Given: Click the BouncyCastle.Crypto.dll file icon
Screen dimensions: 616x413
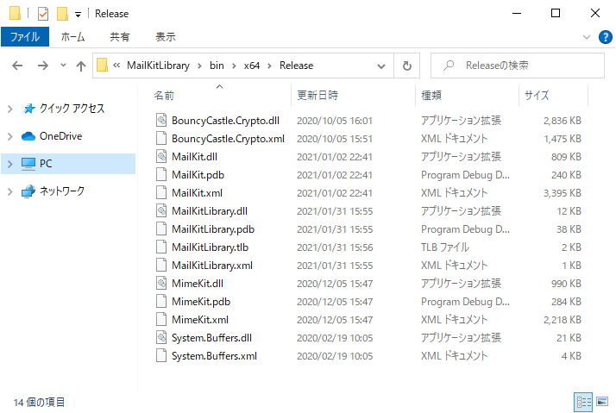Looking at the screenshot, I should pyautogui.click(x=161, y=120).
